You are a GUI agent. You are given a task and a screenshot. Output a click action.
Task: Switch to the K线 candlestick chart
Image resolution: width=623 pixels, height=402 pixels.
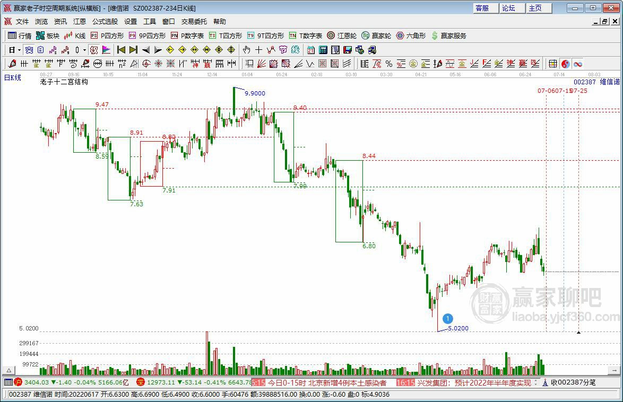pyautogui.click(x=75, y=36)
